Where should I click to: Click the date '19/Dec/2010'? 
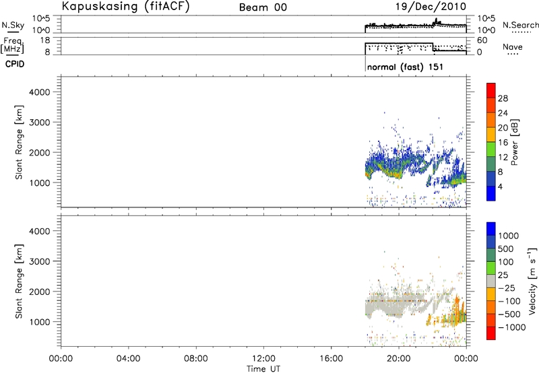(x=431, y=7)
